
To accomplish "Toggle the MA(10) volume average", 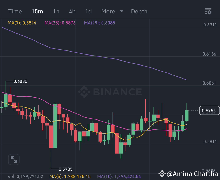I will [x=119, y=176].
